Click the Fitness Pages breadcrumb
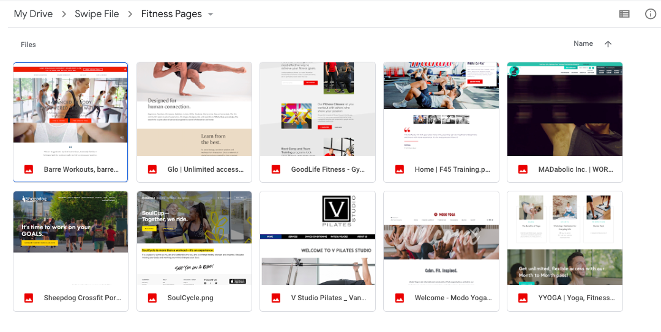Image resolution: width=661 pixels, height=332 pixels. [171, 14]
